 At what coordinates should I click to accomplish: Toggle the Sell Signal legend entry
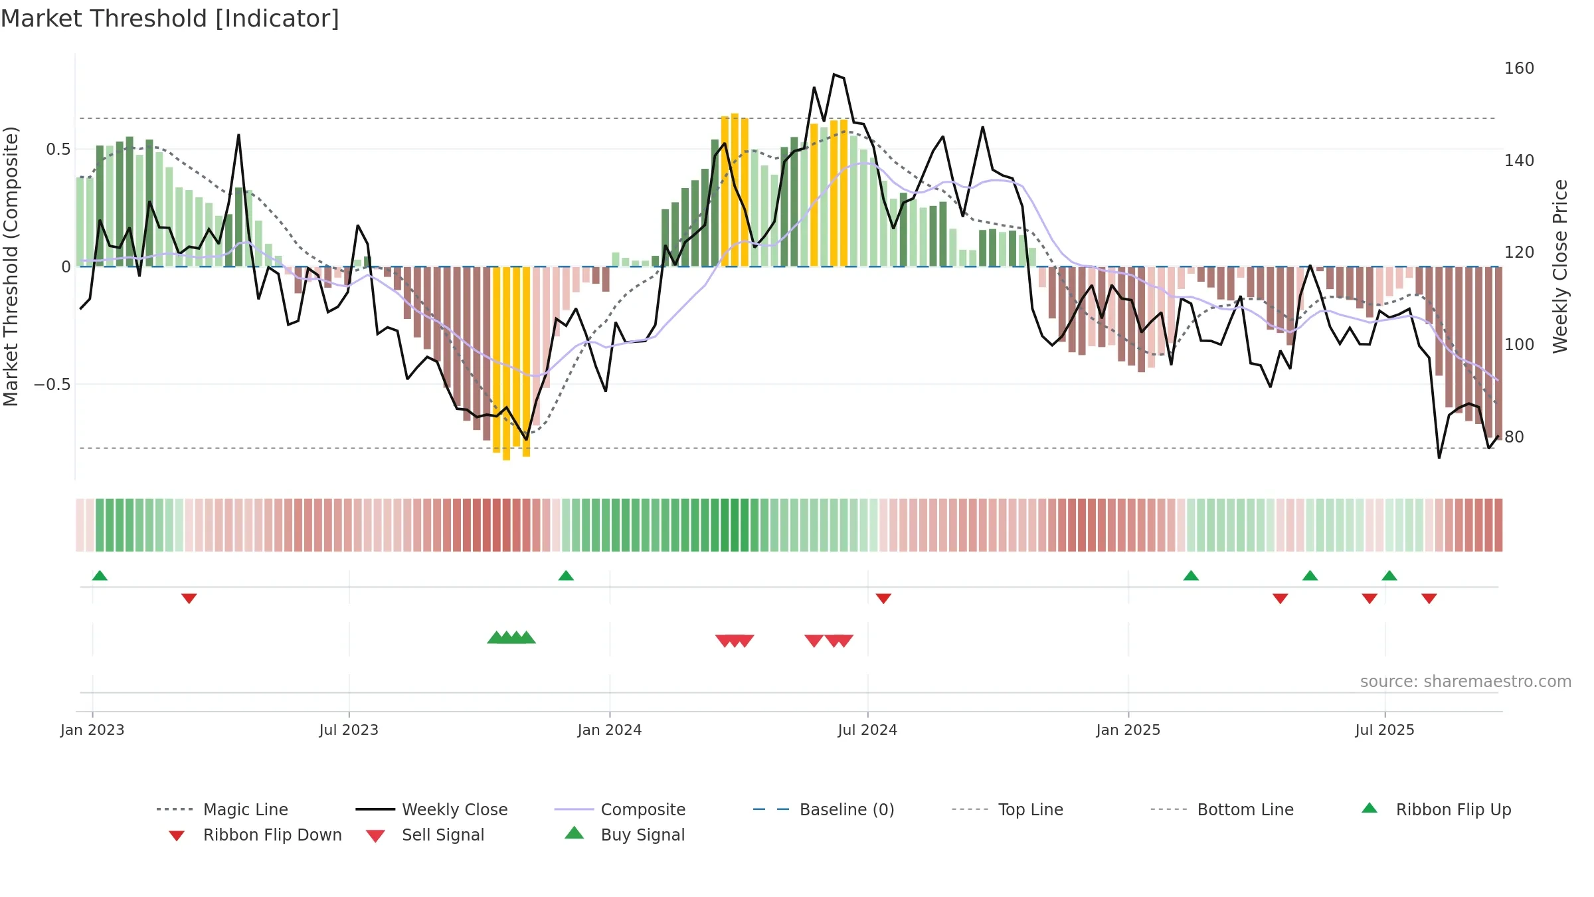[425, 835]
